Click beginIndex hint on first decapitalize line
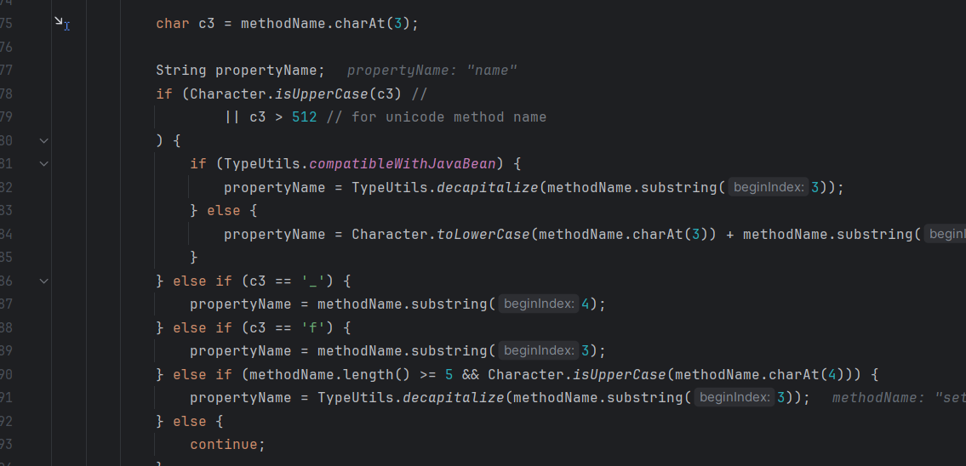The height and width of the screenshot is (466, 966). tap(768, 187)
